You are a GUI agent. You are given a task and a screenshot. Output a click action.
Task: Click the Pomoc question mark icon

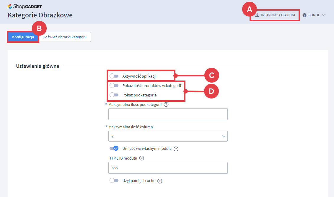(x=304, y=15)
